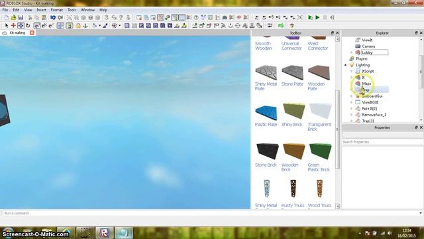Open the View menu
The width and height of the screenshot is (424, 239).
28,10
